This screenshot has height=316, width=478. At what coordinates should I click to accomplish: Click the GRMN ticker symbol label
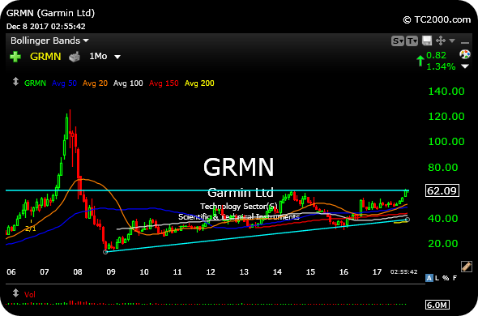pyautogui.click(x=45, y=57)
